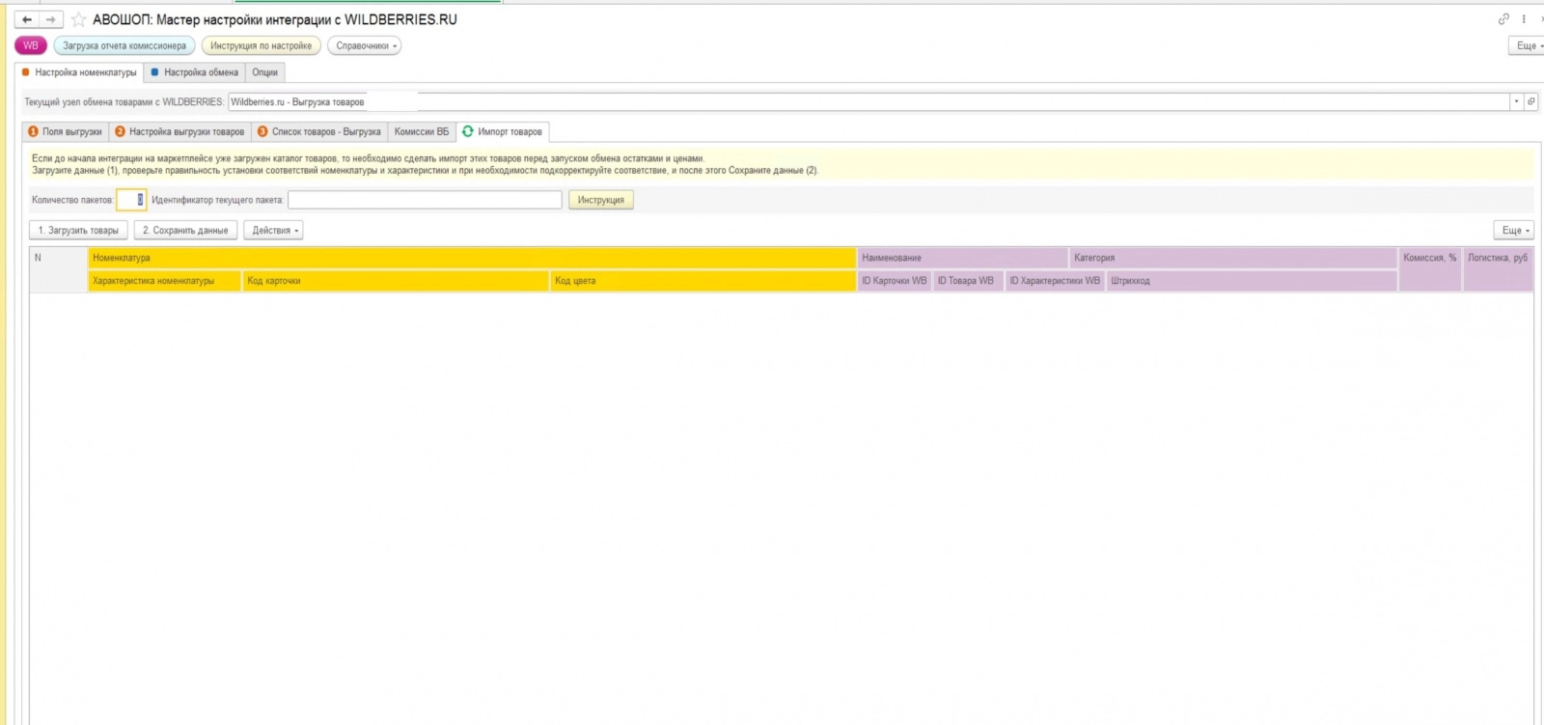Viewport: 1544px width, 725px height.
Task: Click the Штрихкод column header
Action: 1252,281
